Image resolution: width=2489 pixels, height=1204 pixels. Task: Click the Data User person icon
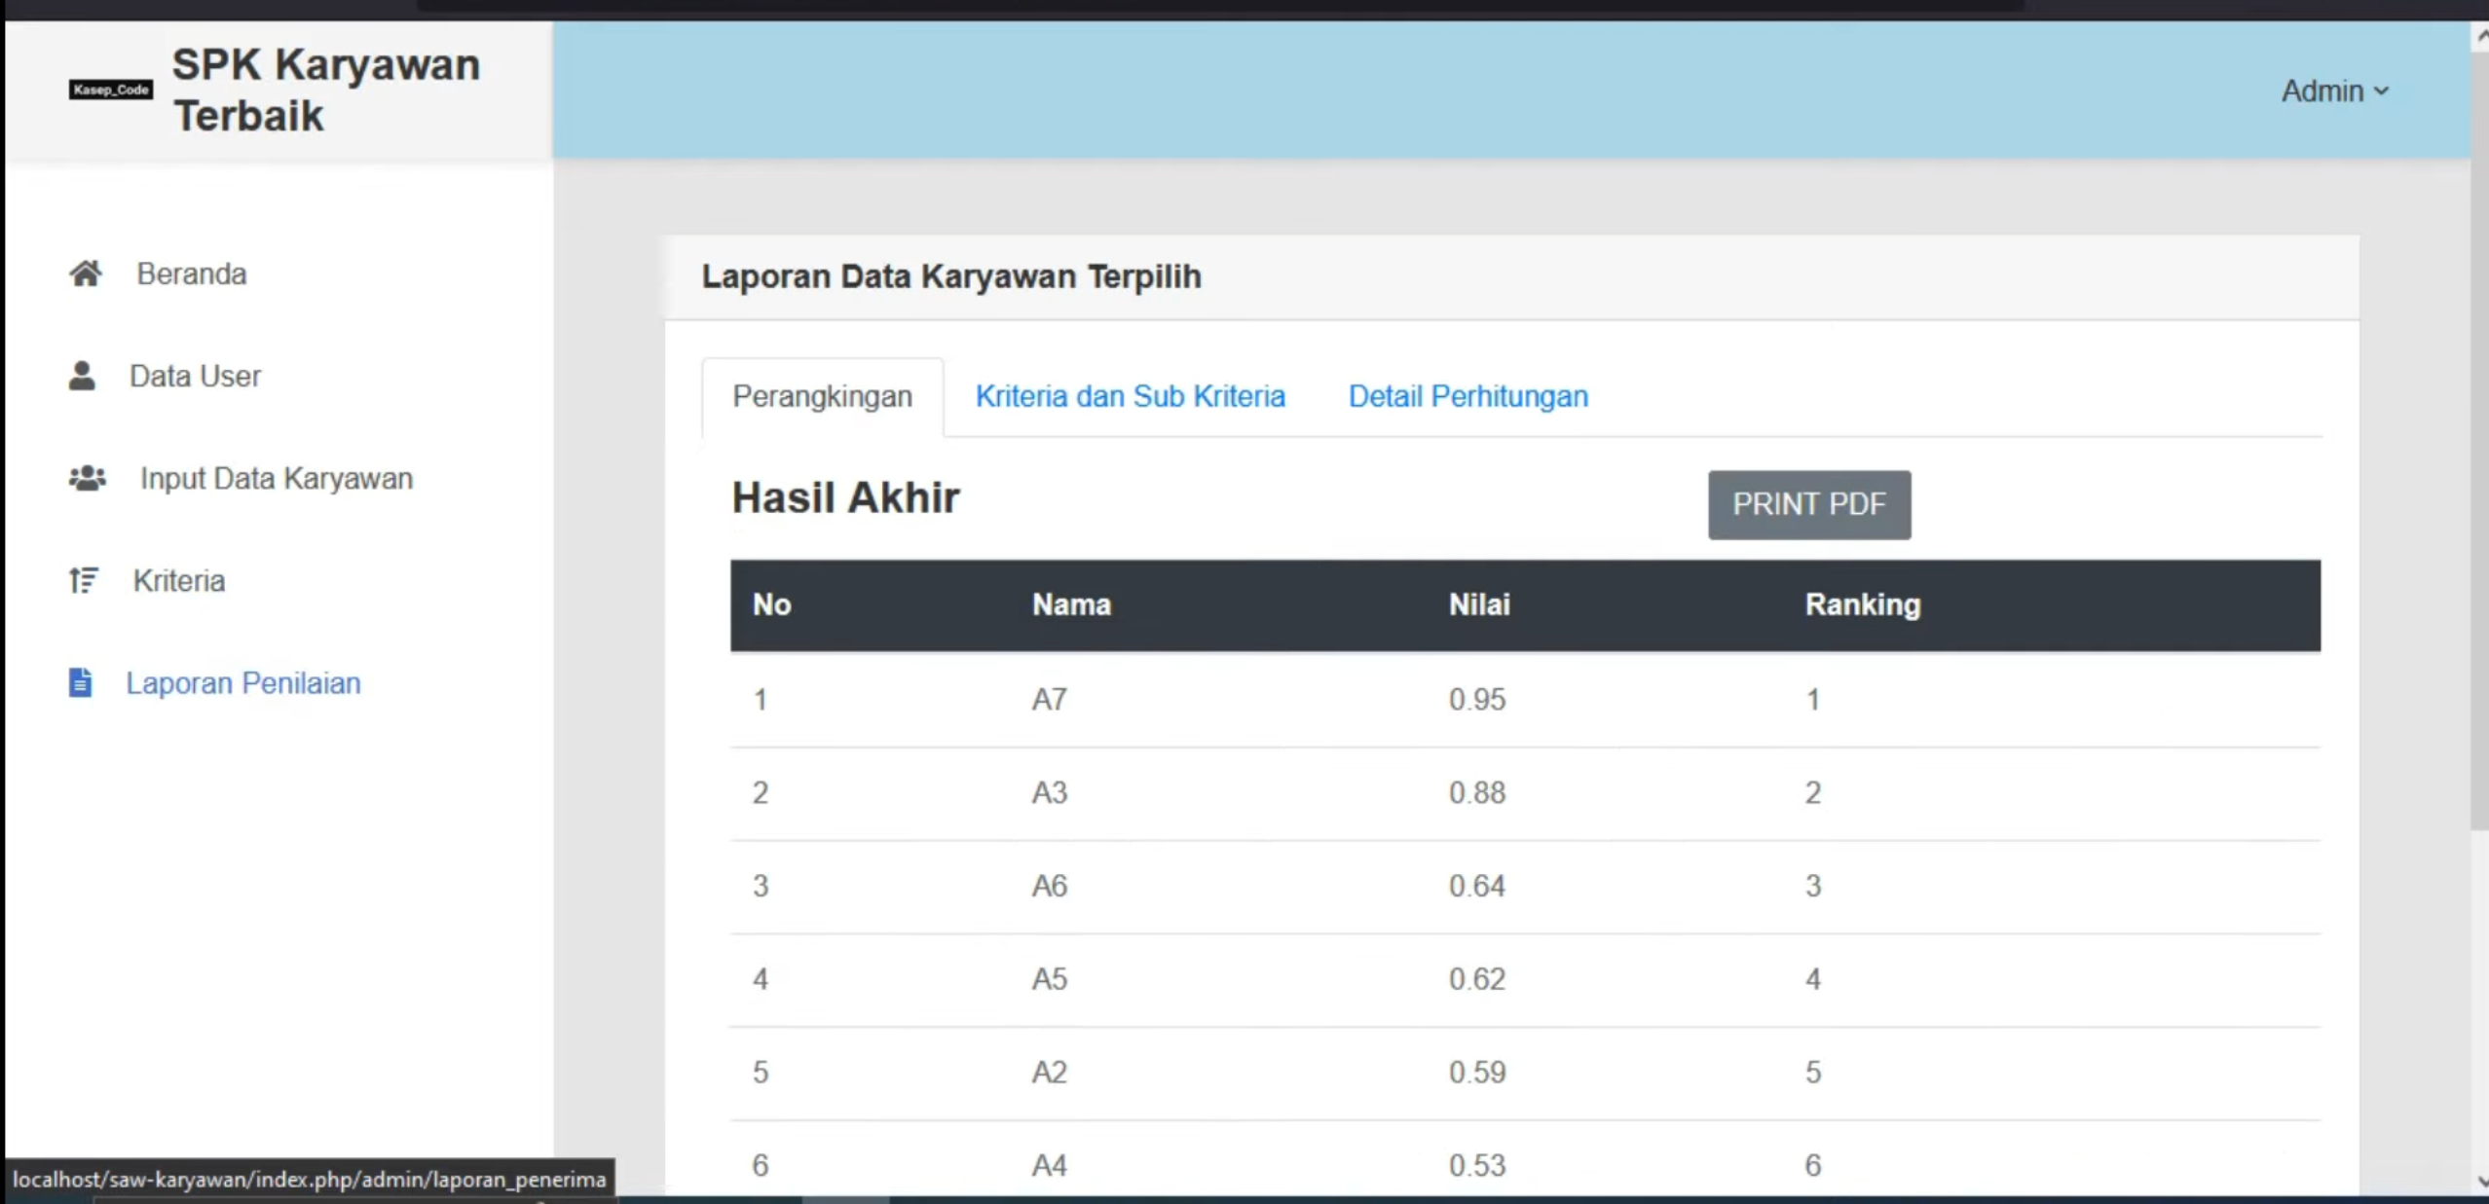click(x=83, y=376)
